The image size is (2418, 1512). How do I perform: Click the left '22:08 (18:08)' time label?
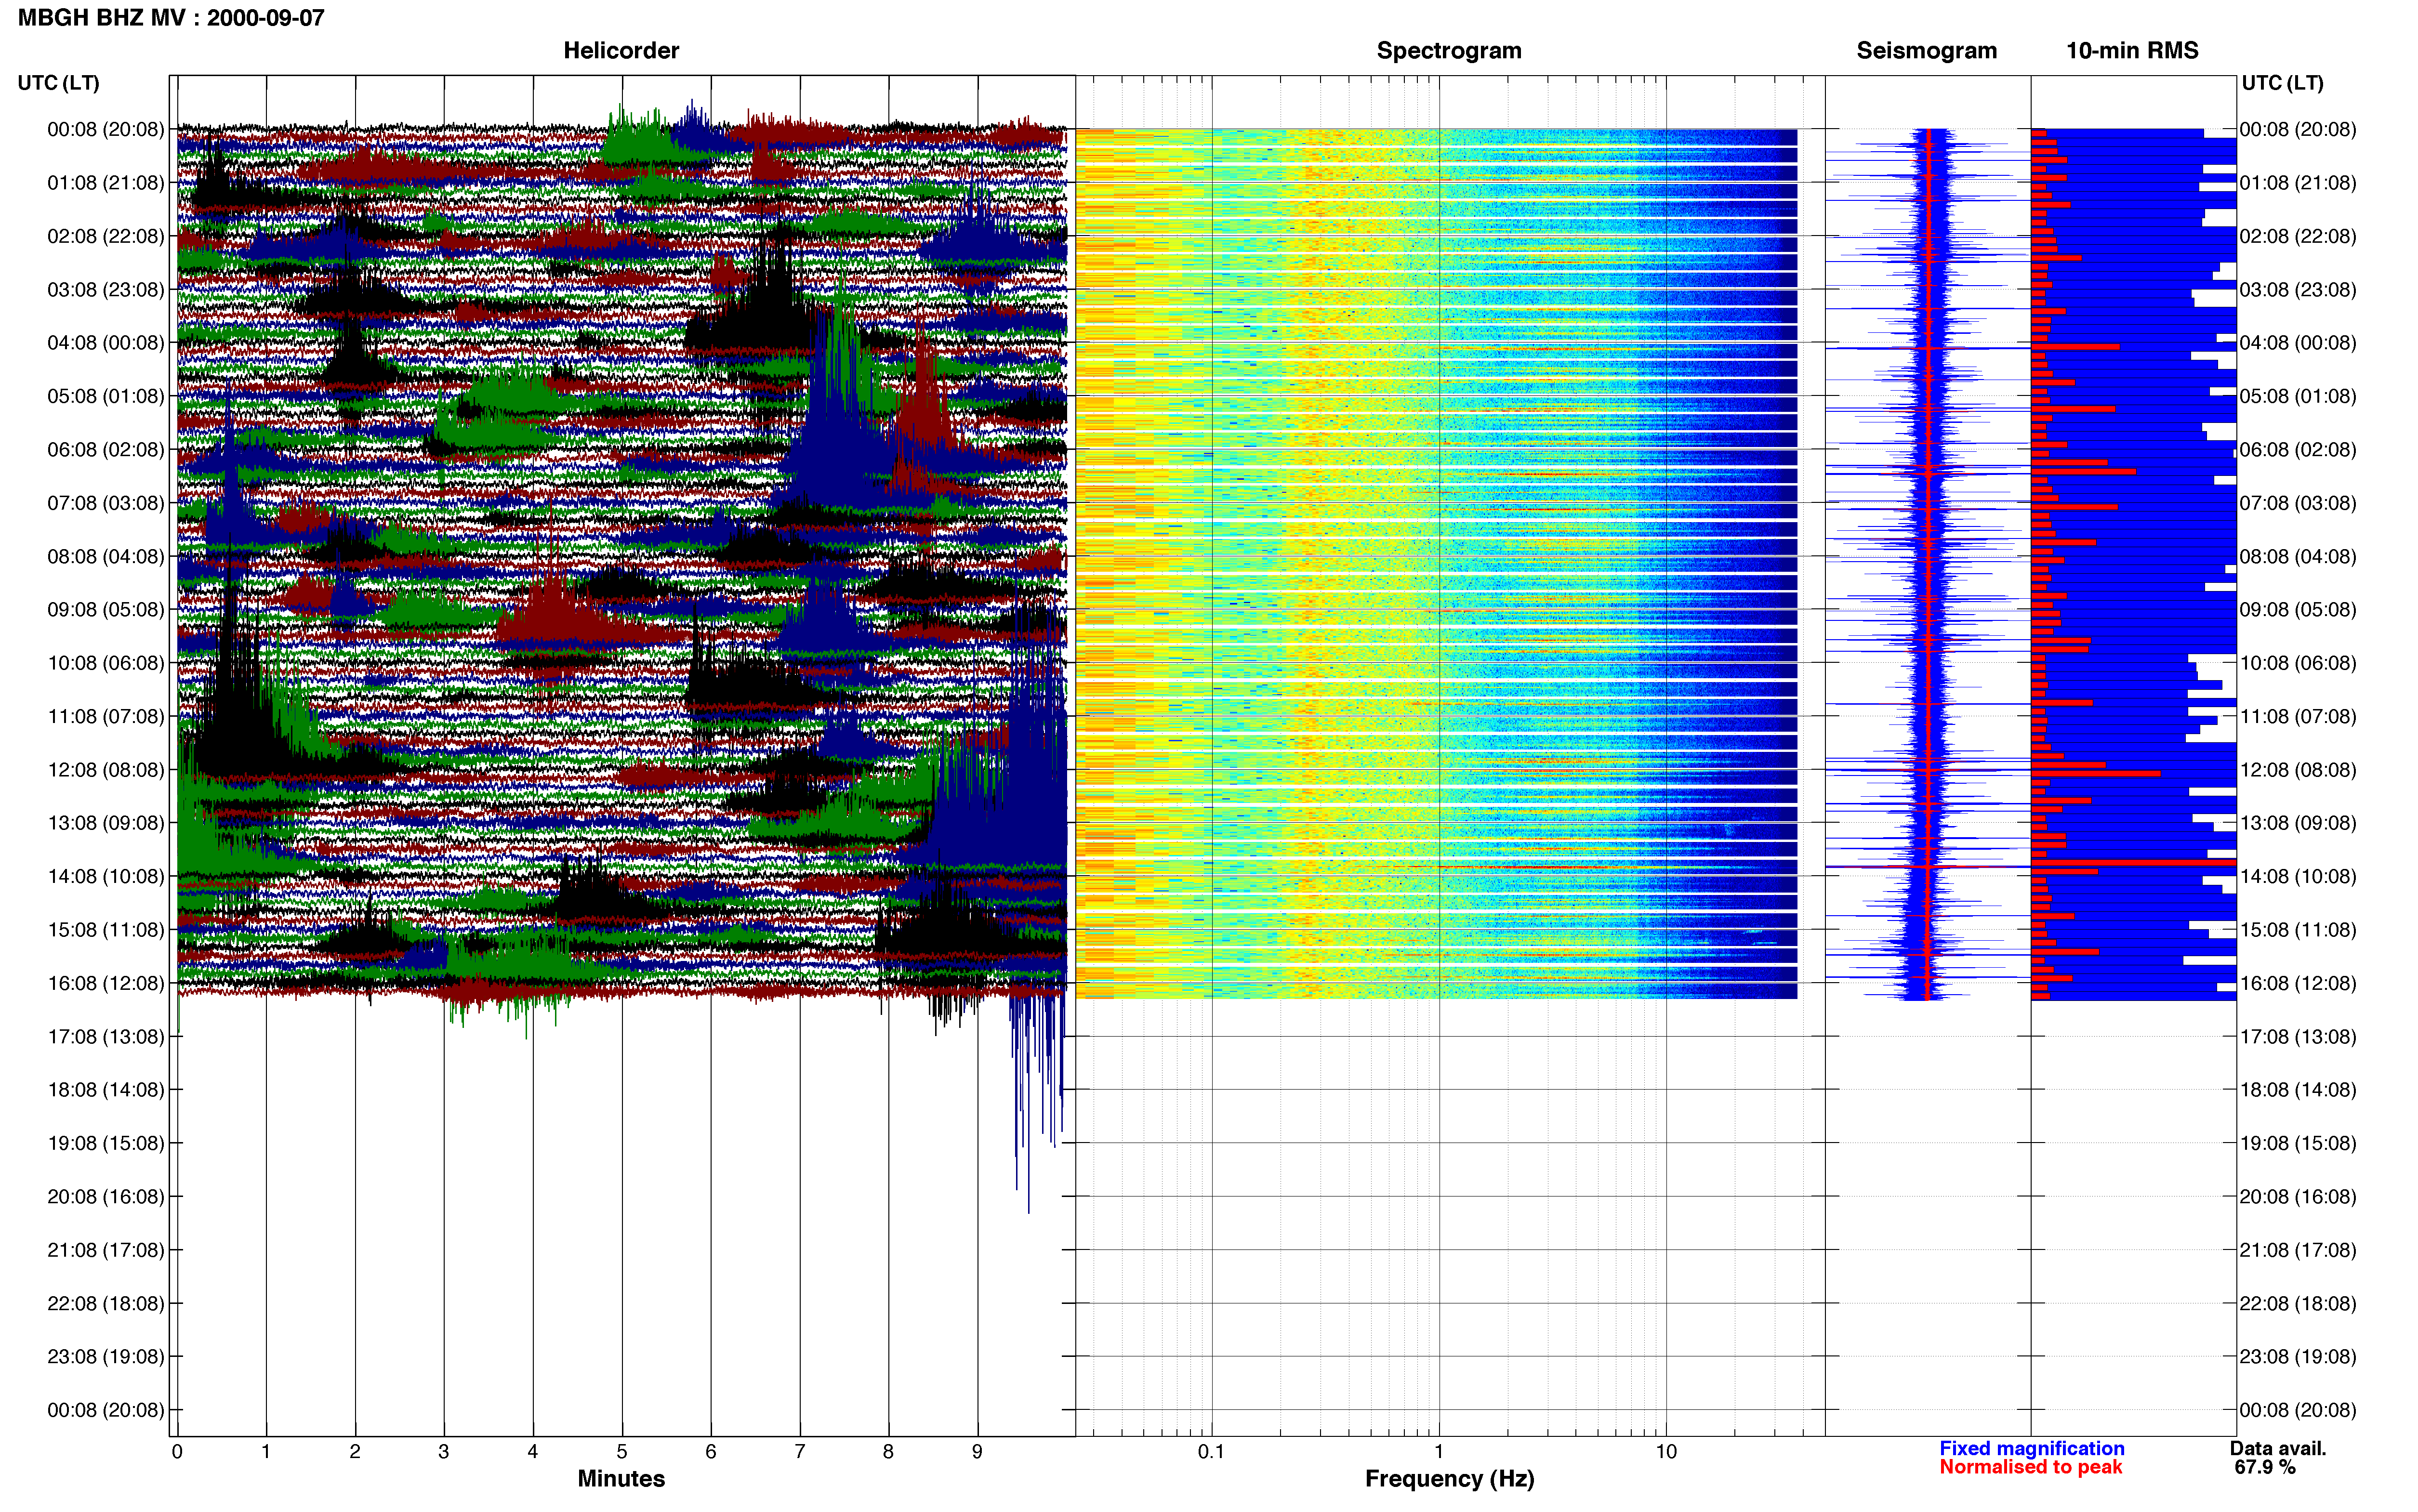106,1303
